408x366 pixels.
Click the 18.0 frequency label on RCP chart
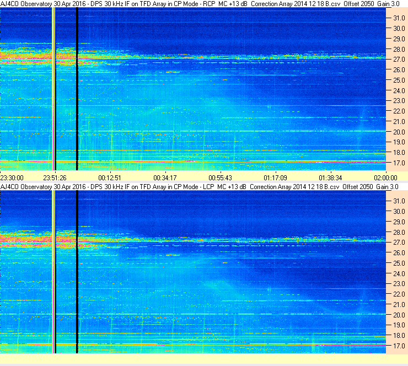click(x=399, y=153)
